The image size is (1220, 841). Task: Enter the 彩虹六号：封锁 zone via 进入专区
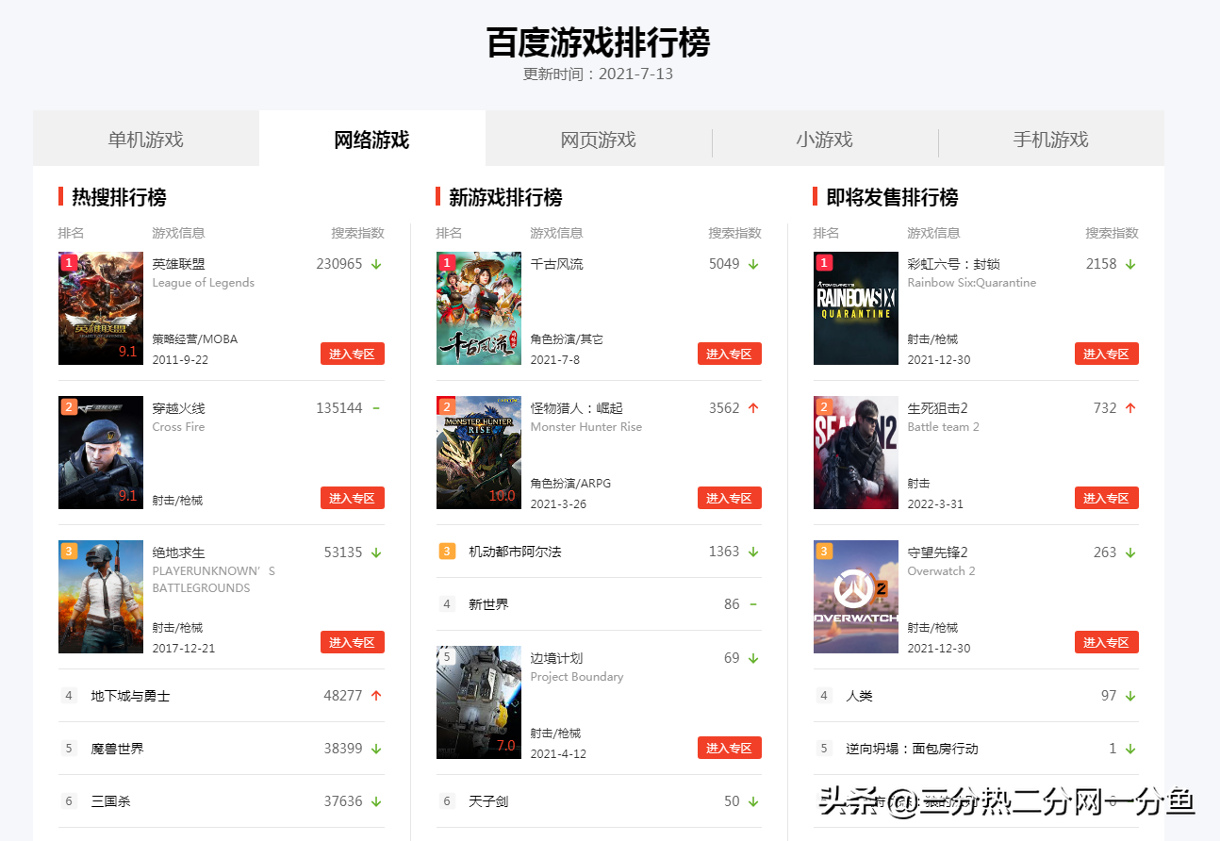pyautogui.click(x=1107, y=354)
